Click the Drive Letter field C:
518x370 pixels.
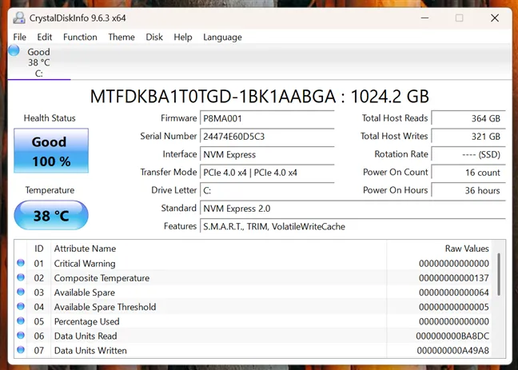click(267, 190)
